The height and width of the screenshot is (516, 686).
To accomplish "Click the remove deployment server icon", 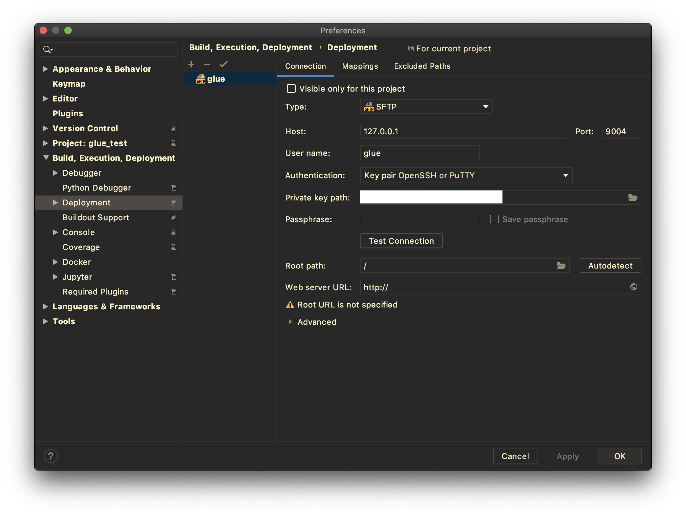I will pos(207,64).
